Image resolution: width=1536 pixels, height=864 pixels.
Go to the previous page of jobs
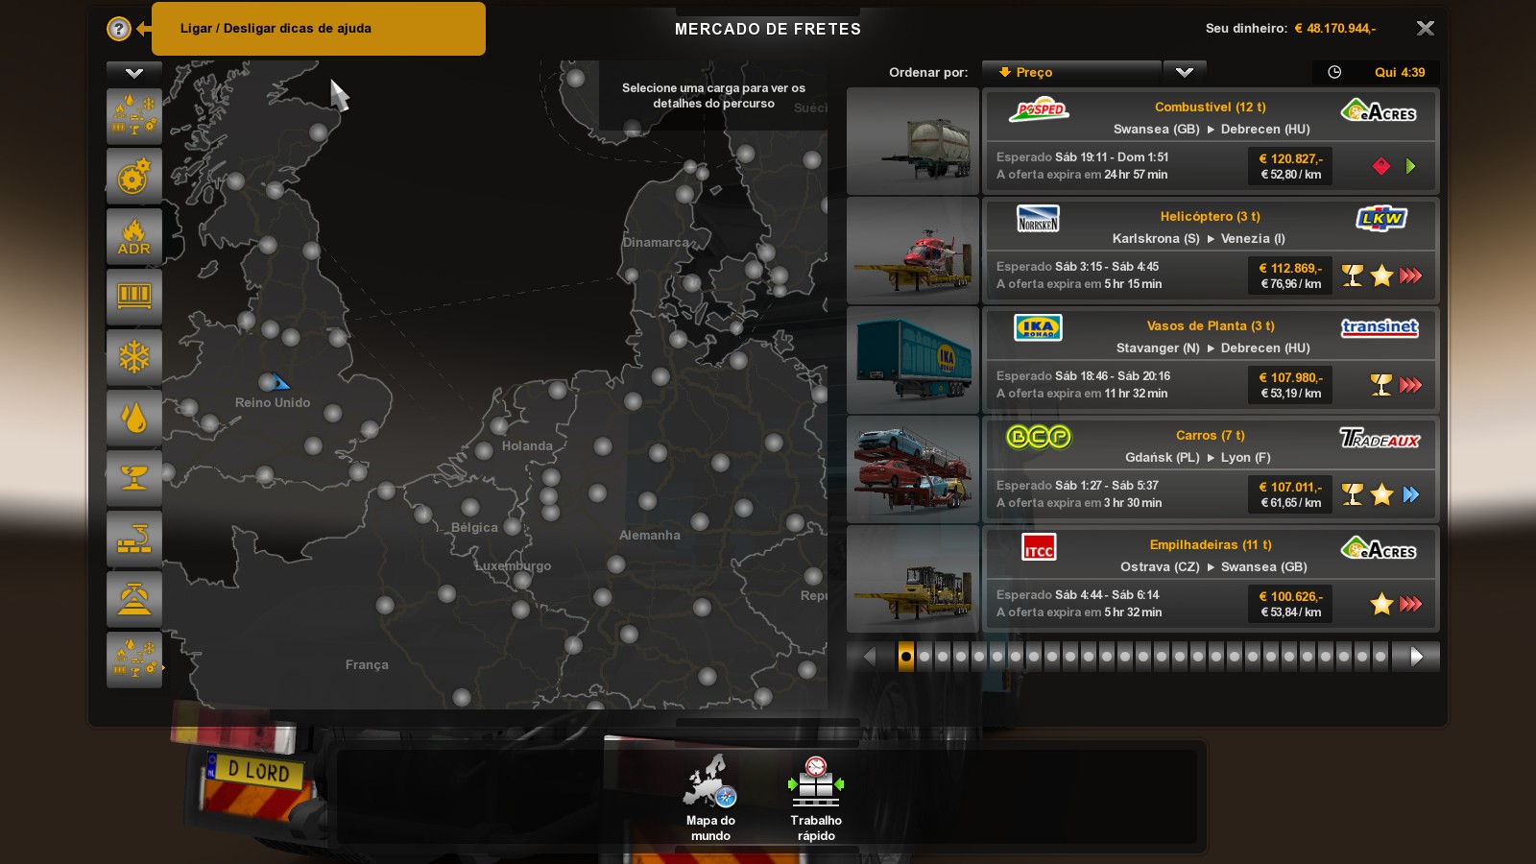pos(870,657)
